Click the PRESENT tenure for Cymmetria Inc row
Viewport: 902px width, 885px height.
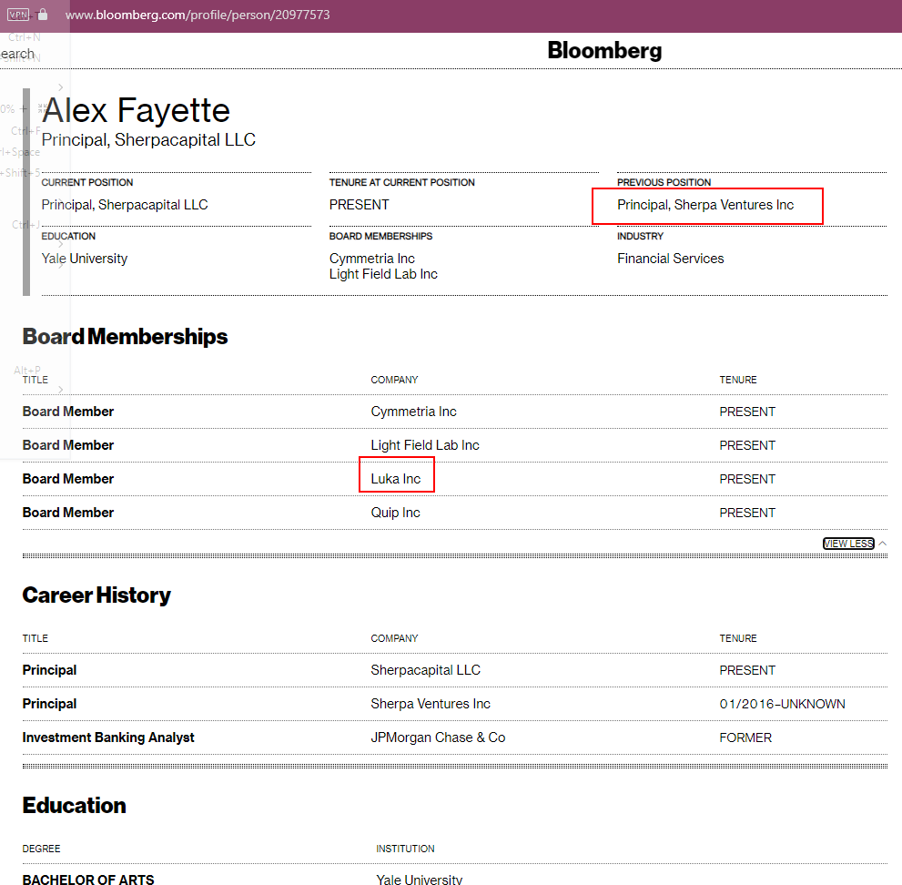[x=747, y=412]
